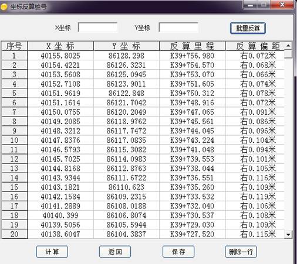Minimize the window
This screenshot has height=264, width=297.
click(x=250, y=5)
